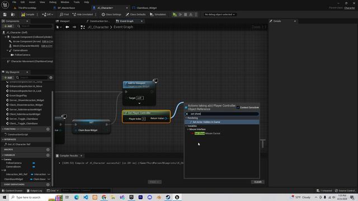Toggle Hide Unrelated nodes
The height and width of the screenshot is (201, 358).
tap(83, 15)
